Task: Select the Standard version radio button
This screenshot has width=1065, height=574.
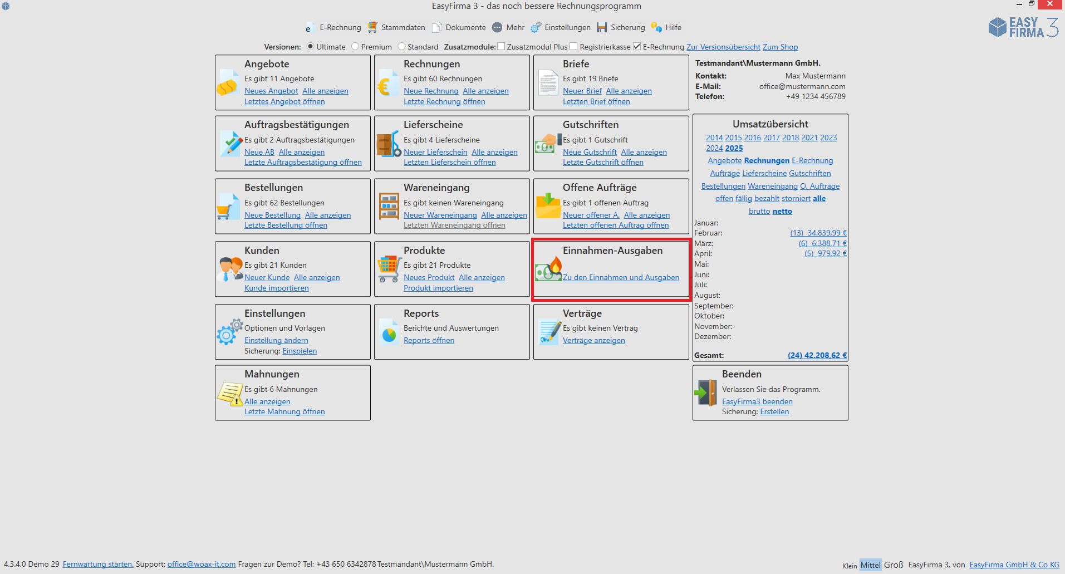Action: [x=401, y=47]
